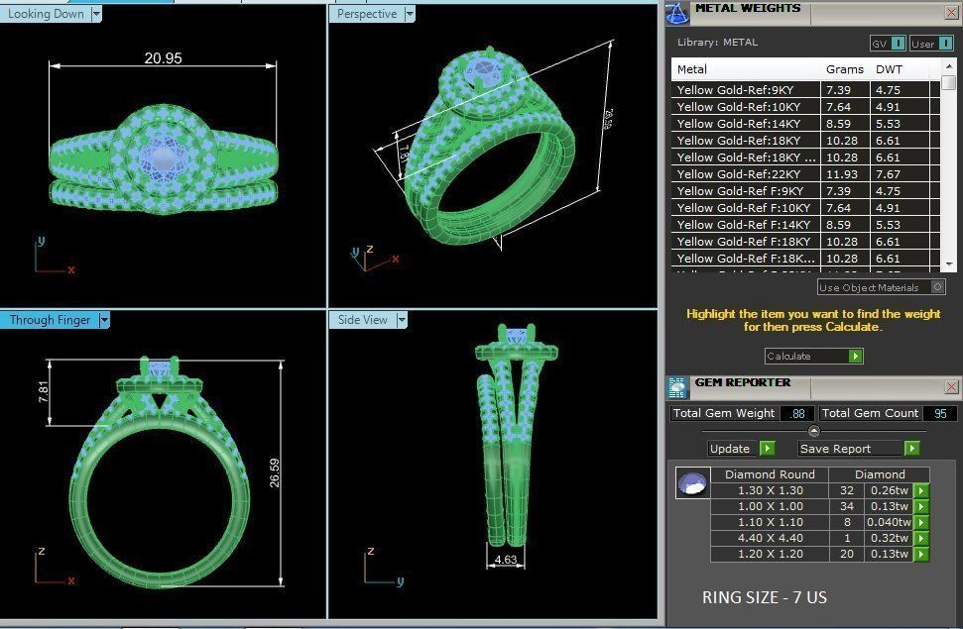This screenshot has height=629, width=963.
Task: Click the 4.63 dimension in Side View
Action: pyautogui.click(x=506, y=560)
